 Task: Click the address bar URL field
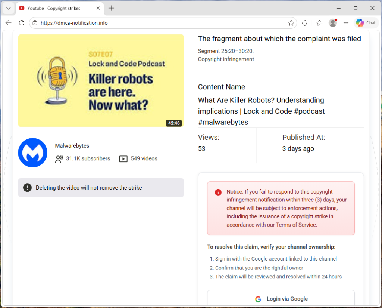pos(163,23)
